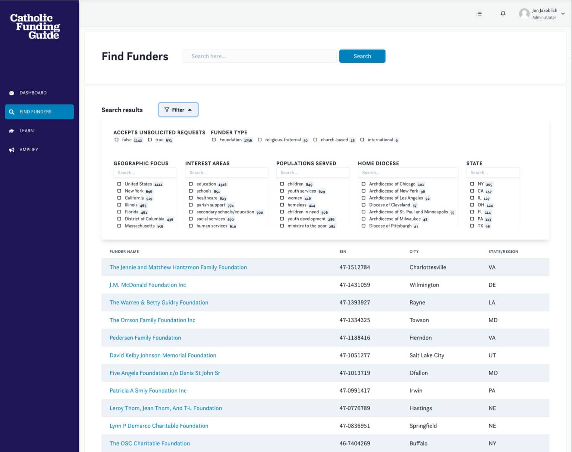Click the Catholic Funding Guide logo
The image size is (572, 452).
tap(35, 26)
